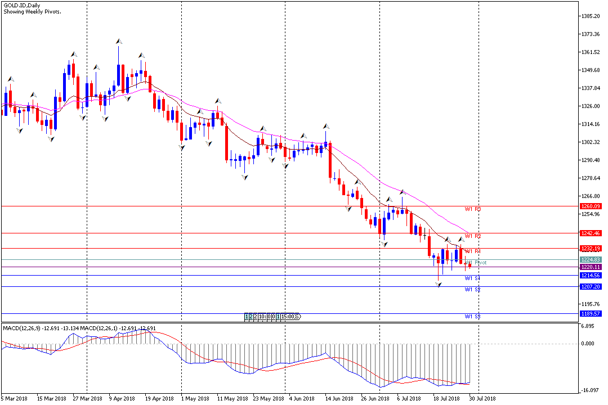The height and width of the screenshot is (405, 608).
Task: Click the purple 1220.11 current price tag
Action: 591,267
